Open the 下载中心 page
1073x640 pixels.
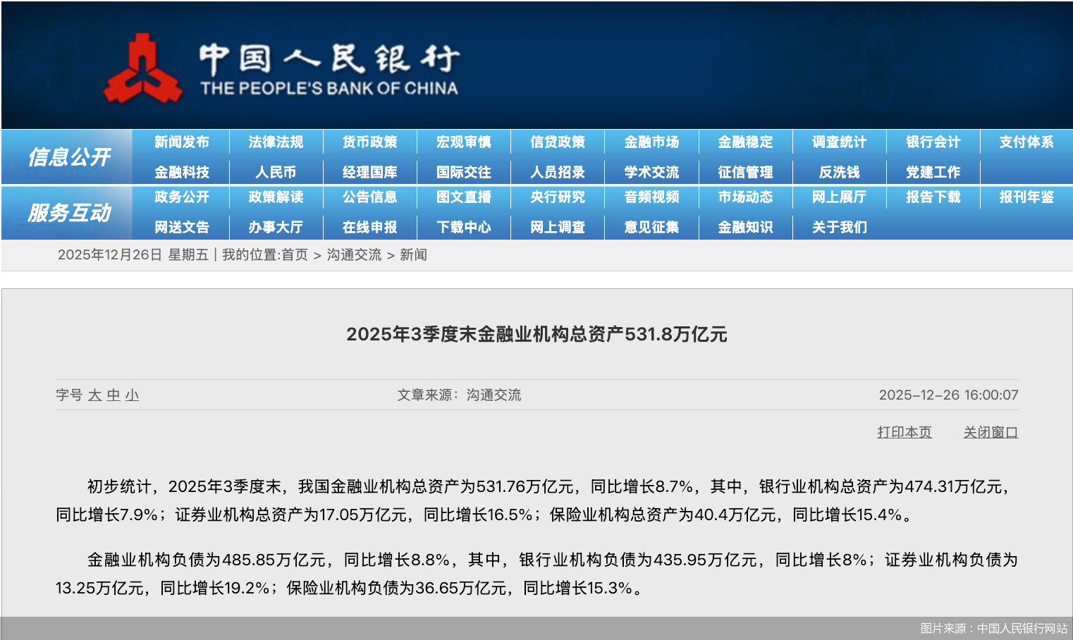pyautogui.click(x=463, y=227)
